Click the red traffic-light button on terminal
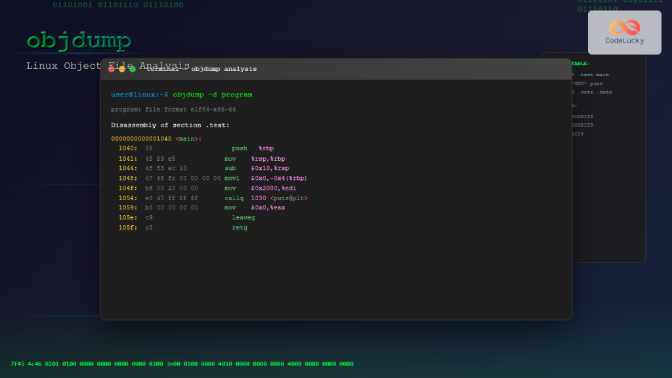 [x=112, y=68]
